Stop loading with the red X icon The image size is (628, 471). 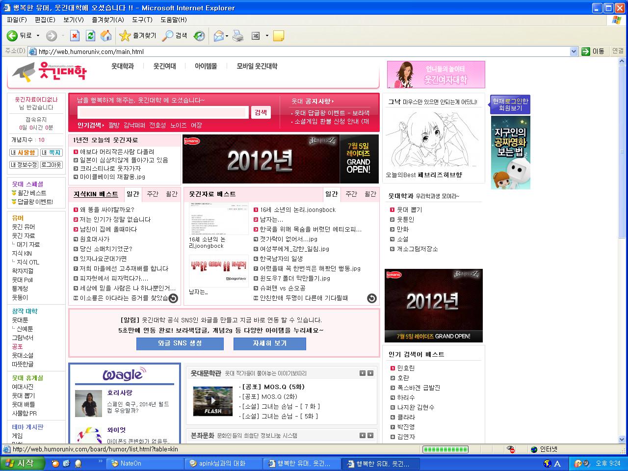tap(75, 36)
